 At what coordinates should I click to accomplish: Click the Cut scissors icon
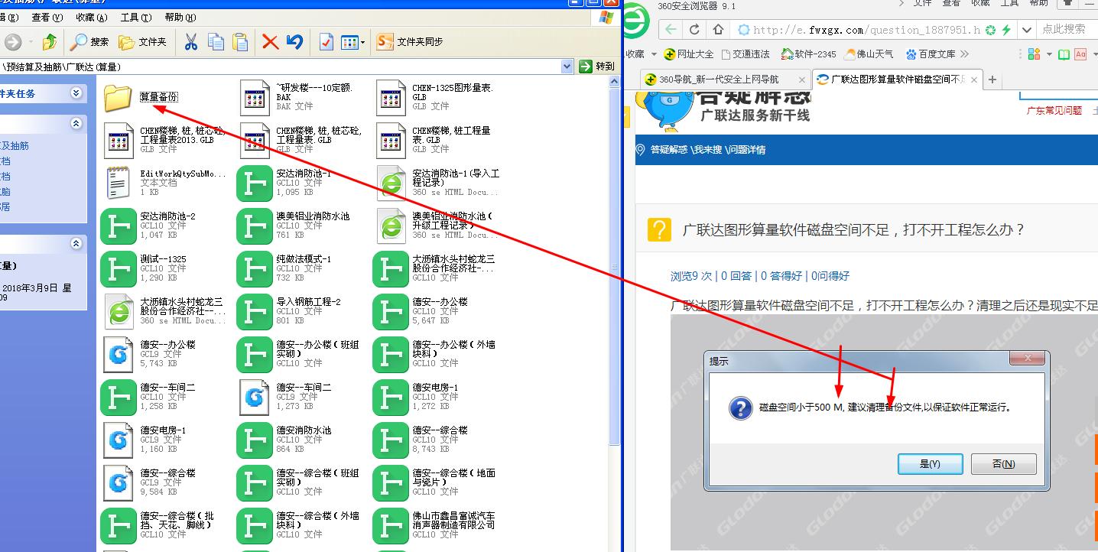pyautogui.click(x=191, y=41)
